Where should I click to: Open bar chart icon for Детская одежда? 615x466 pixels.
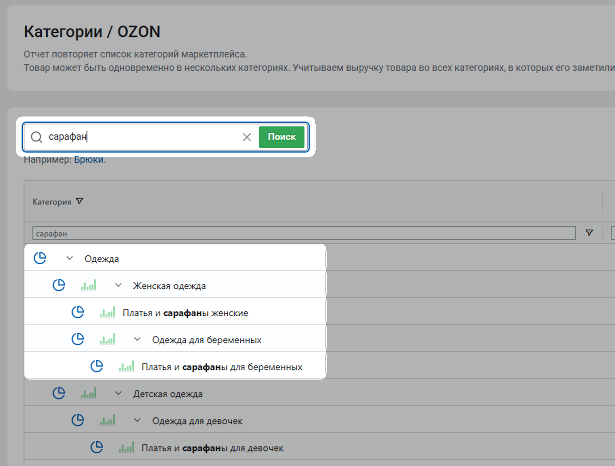coord(89,393)
